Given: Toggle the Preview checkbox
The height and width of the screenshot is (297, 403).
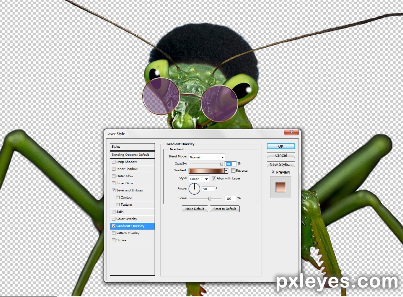Looking at the screenshot, I should (273, 172).
